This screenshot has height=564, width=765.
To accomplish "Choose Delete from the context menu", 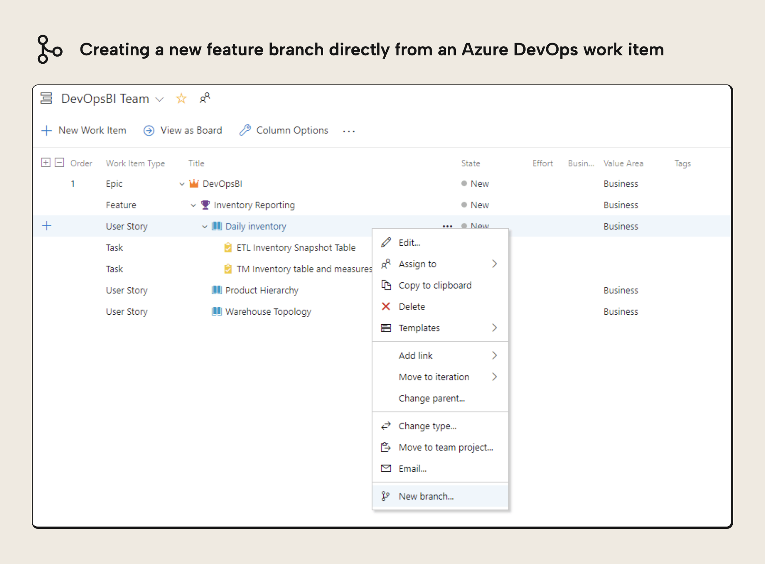I will tap(440, 307).
